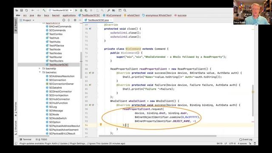Viewport: 272px width, 153px height.
Task: Click the collapse all icon in Project panel
Action: (x=69, y=20)
